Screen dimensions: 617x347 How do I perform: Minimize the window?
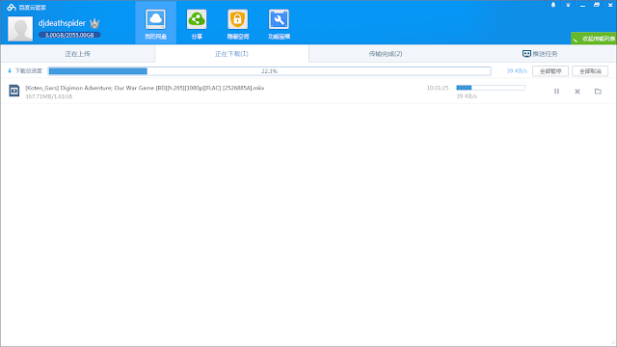(x=582, y=5)
